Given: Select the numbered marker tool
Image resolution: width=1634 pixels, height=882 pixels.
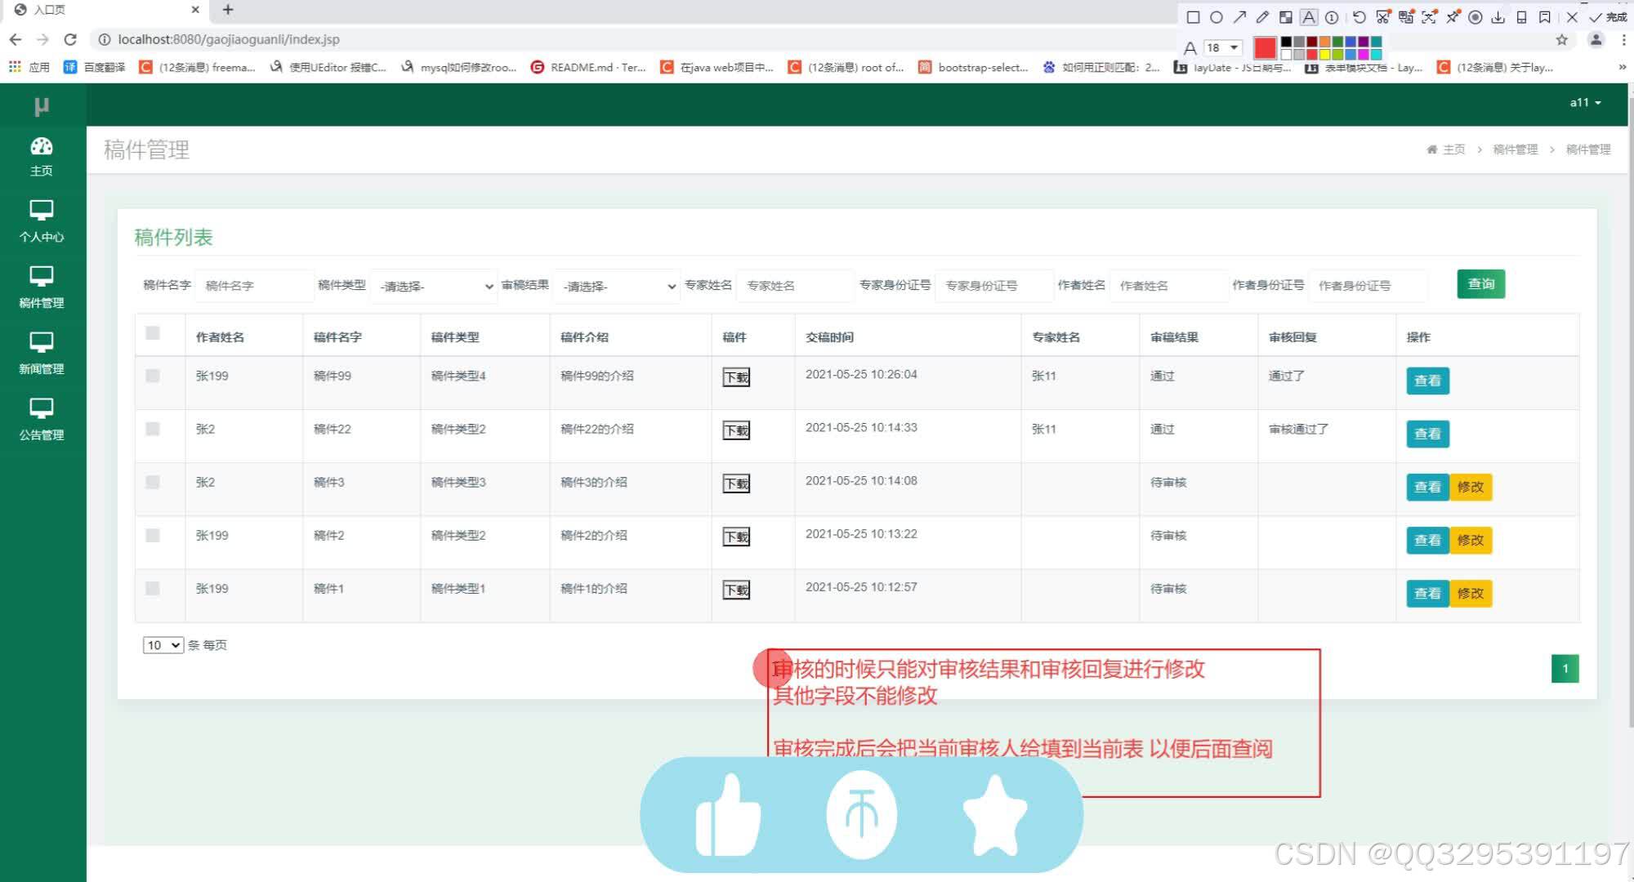Looking at the screenshot, I should pyautogui.click(x=1332, y=17).
